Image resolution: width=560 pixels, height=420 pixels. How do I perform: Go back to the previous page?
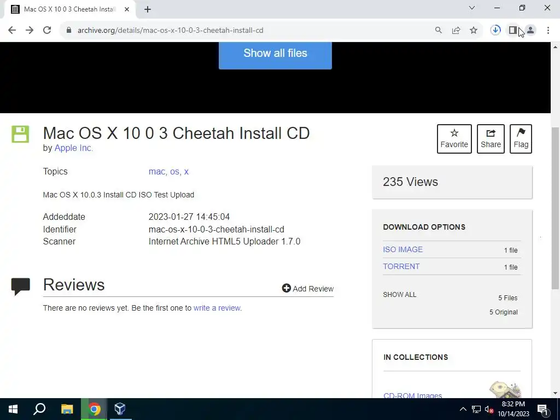(x=12, y=31)
